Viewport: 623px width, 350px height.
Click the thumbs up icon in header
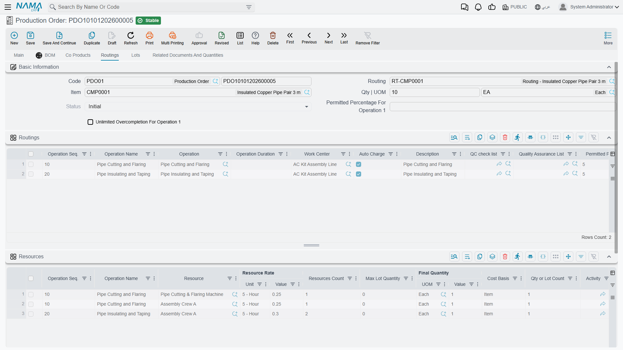(x=492, y=7)
